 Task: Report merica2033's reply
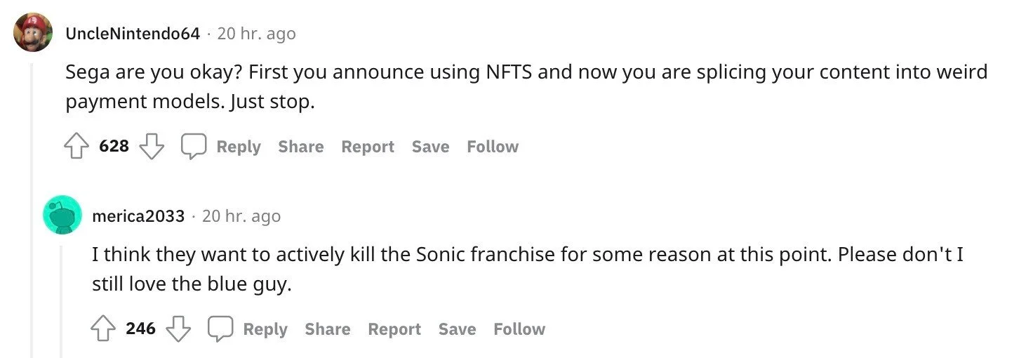[x=394, y=329]
